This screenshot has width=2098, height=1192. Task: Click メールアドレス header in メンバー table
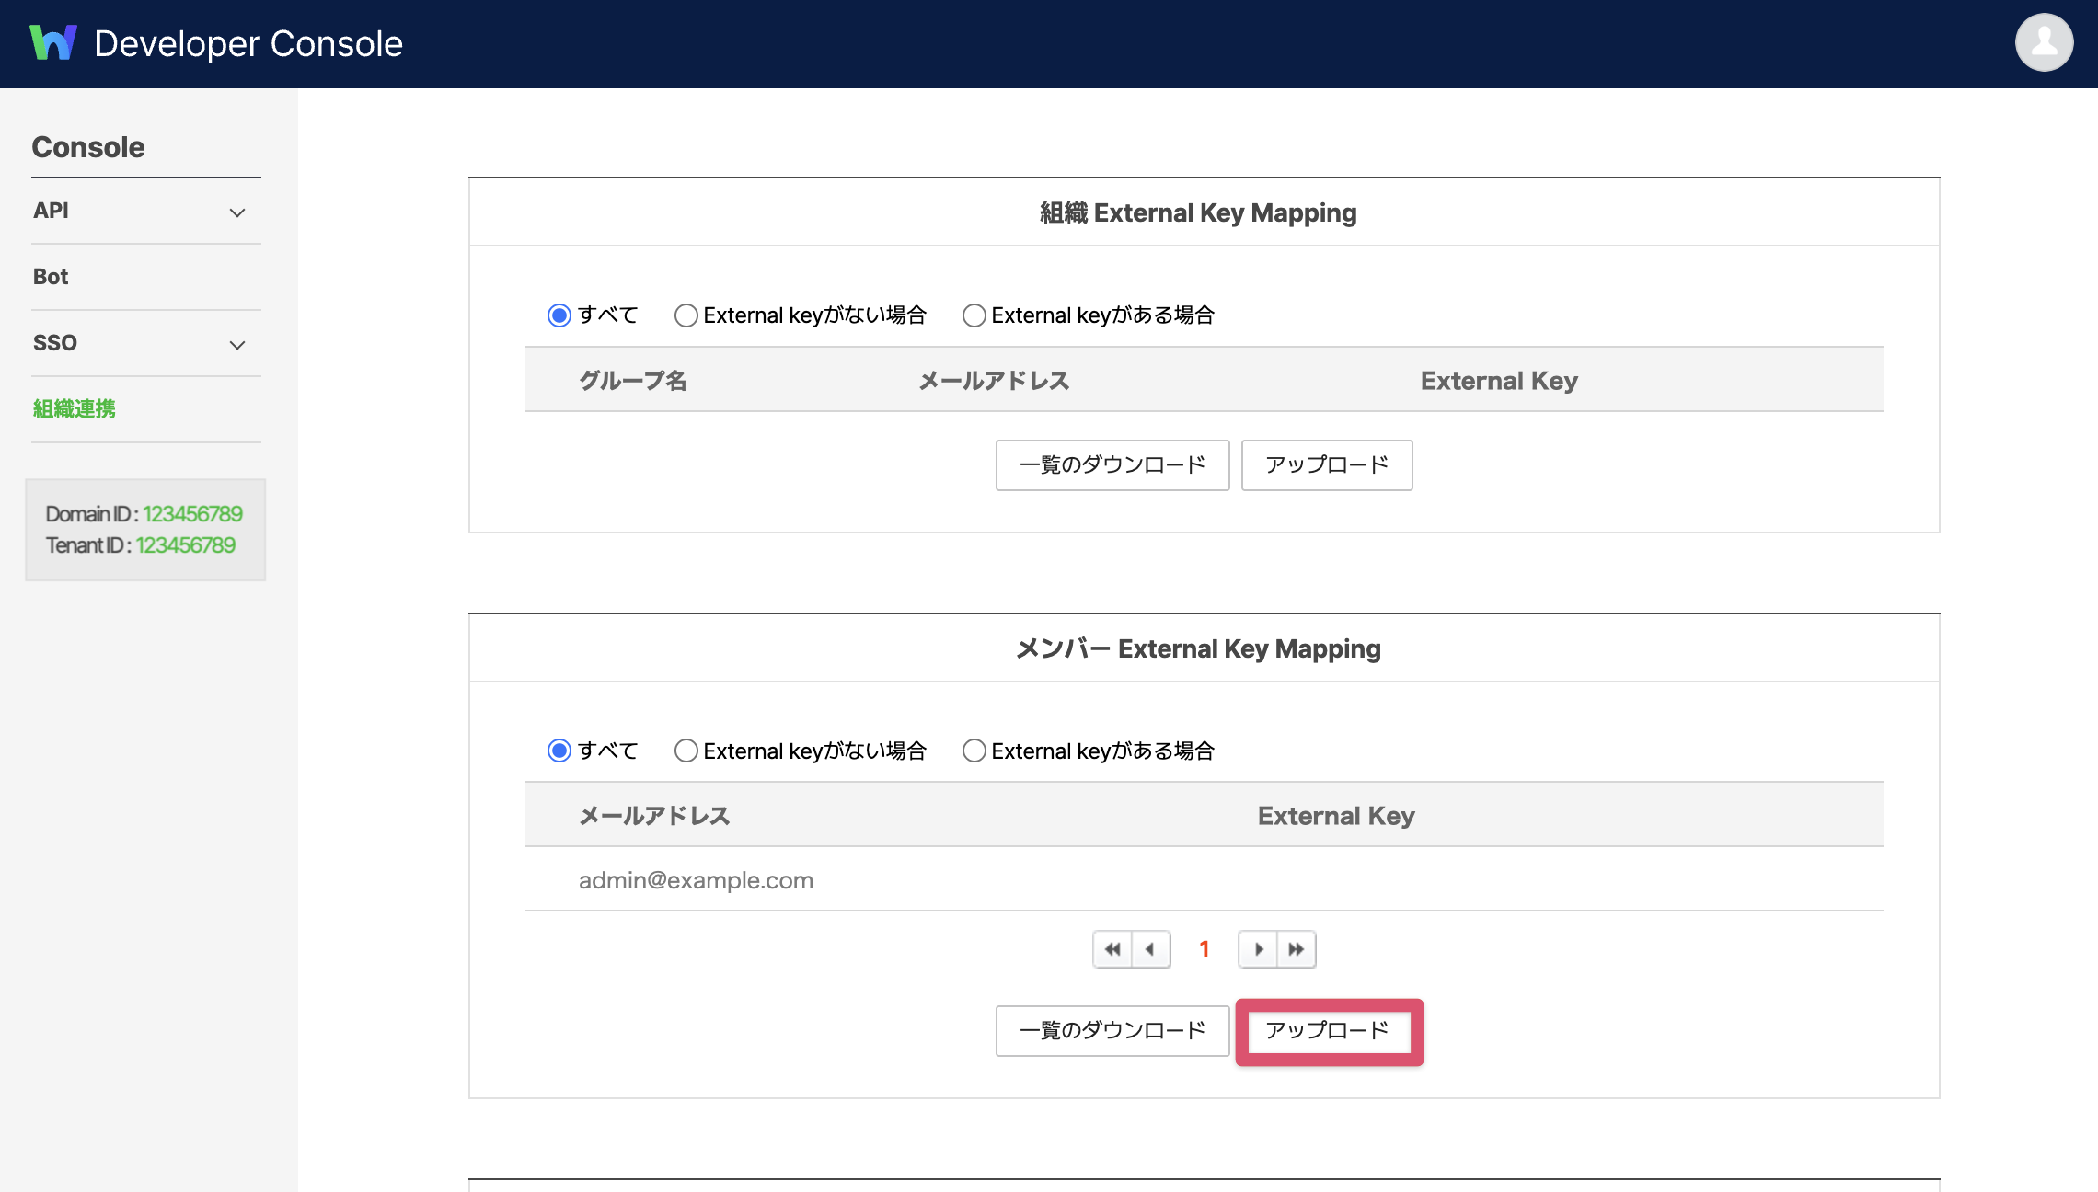click(654, 816)
